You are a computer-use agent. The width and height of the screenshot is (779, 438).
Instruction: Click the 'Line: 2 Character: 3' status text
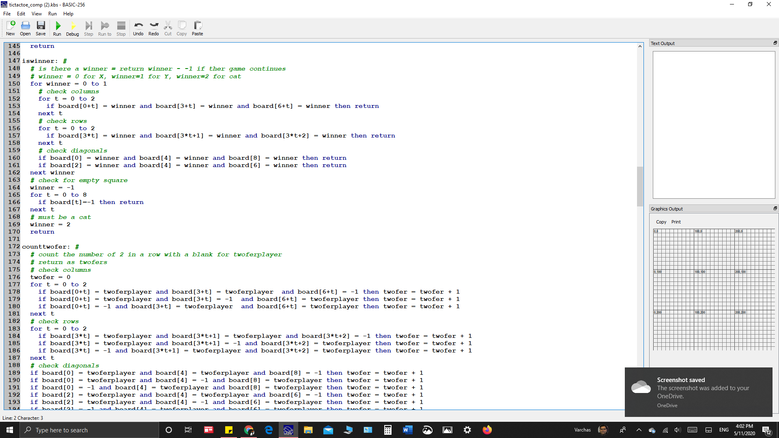[23, 418]
